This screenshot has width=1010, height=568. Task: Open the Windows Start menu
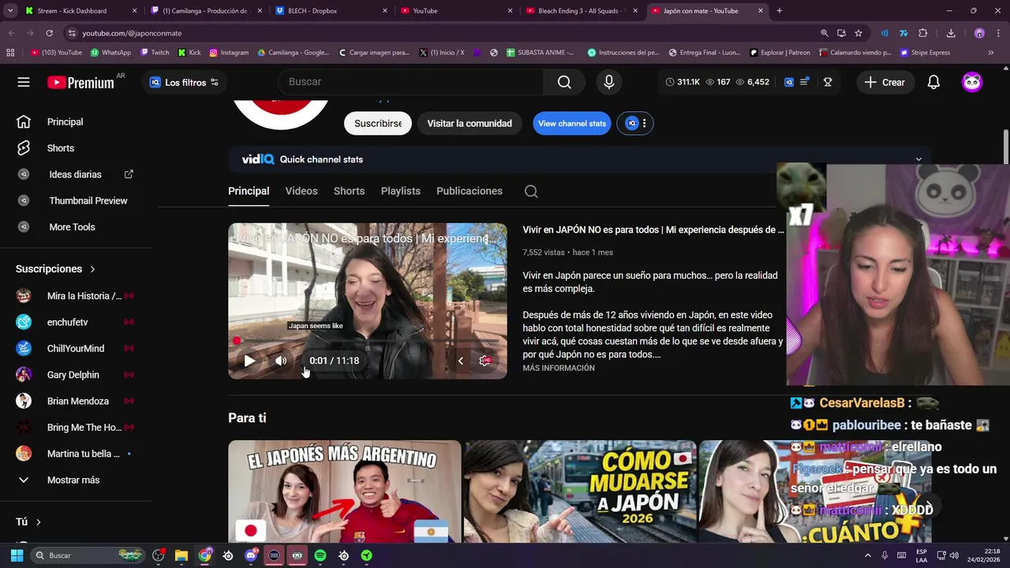click(x=17, y=555)
